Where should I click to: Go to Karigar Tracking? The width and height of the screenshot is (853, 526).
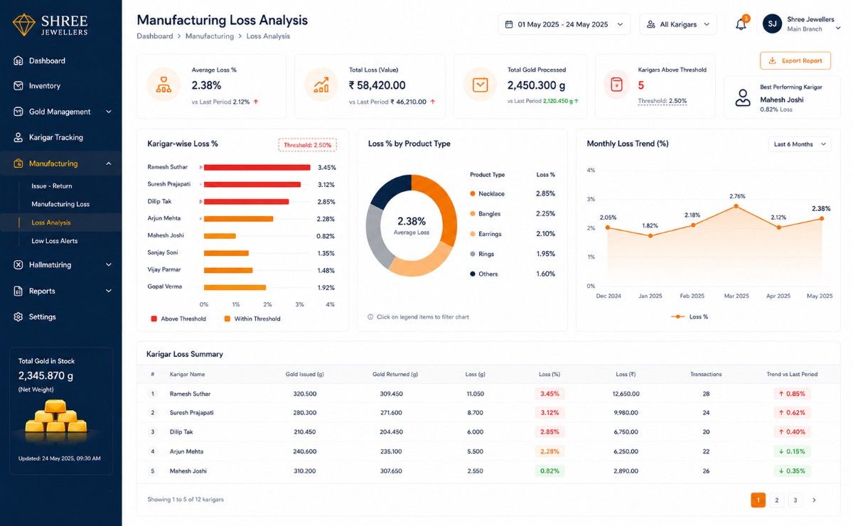click(x=56, y=137)
